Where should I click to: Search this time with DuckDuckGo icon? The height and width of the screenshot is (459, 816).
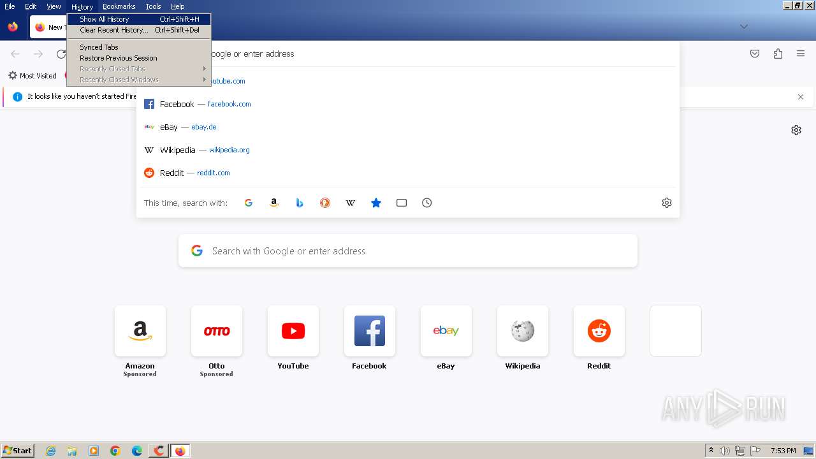click(325, 203)
